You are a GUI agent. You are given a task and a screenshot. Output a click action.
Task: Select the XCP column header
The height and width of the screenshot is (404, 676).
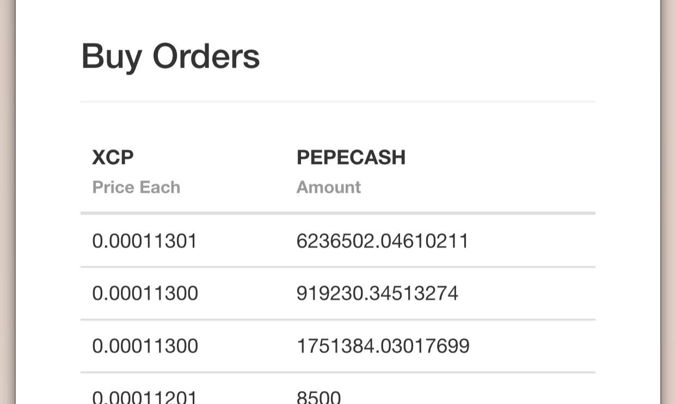113,157
